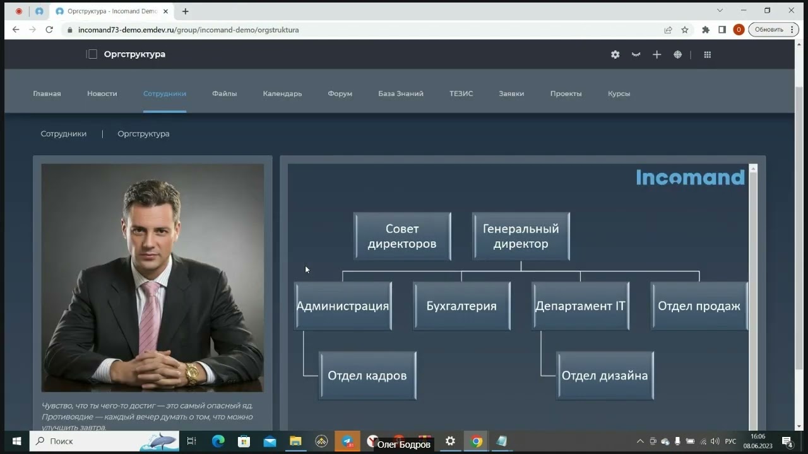Switch the РУС input language indicator
This screenshot has height=454, width=808.
click(730, 441)
